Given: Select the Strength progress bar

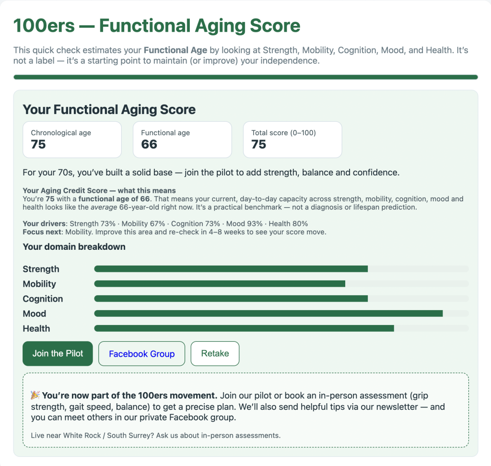Looking at the screenshot, I should point(281,269).
